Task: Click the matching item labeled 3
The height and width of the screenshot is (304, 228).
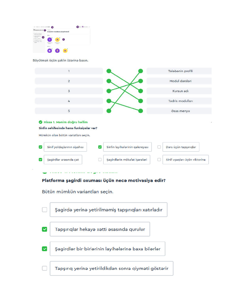Action: [69, 91]
